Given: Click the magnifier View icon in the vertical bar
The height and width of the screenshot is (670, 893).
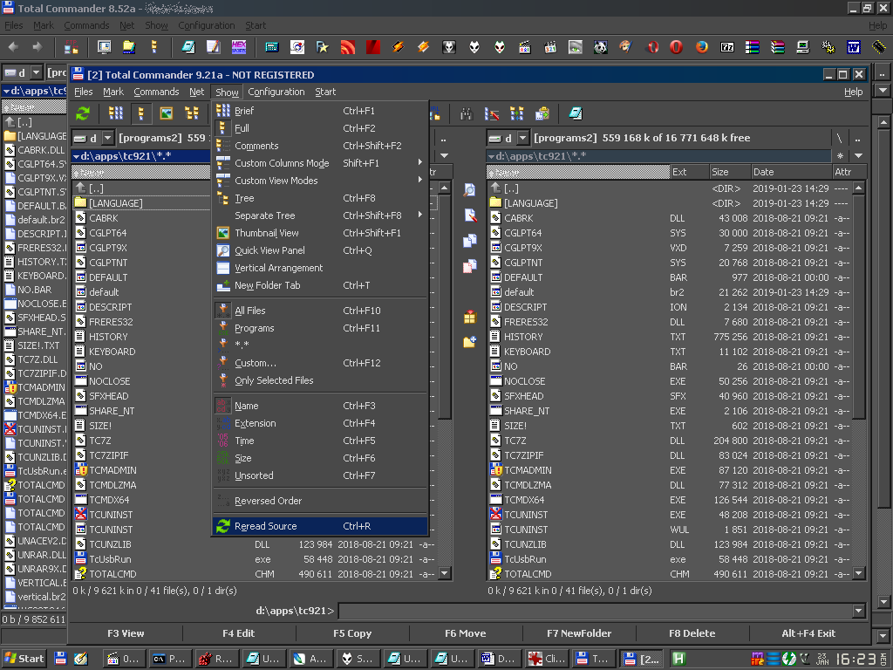Looking at the screenshot, I should (469, 190).
